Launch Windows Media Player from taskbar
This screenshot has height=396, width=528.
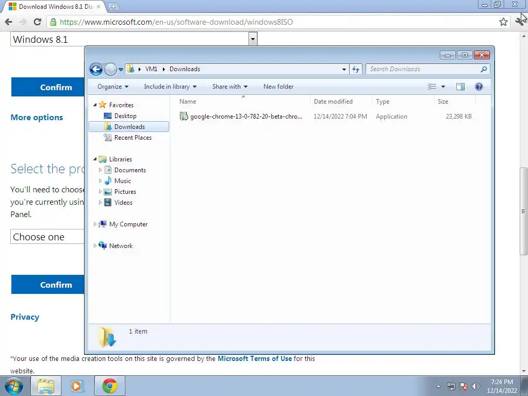coord(77,386)
